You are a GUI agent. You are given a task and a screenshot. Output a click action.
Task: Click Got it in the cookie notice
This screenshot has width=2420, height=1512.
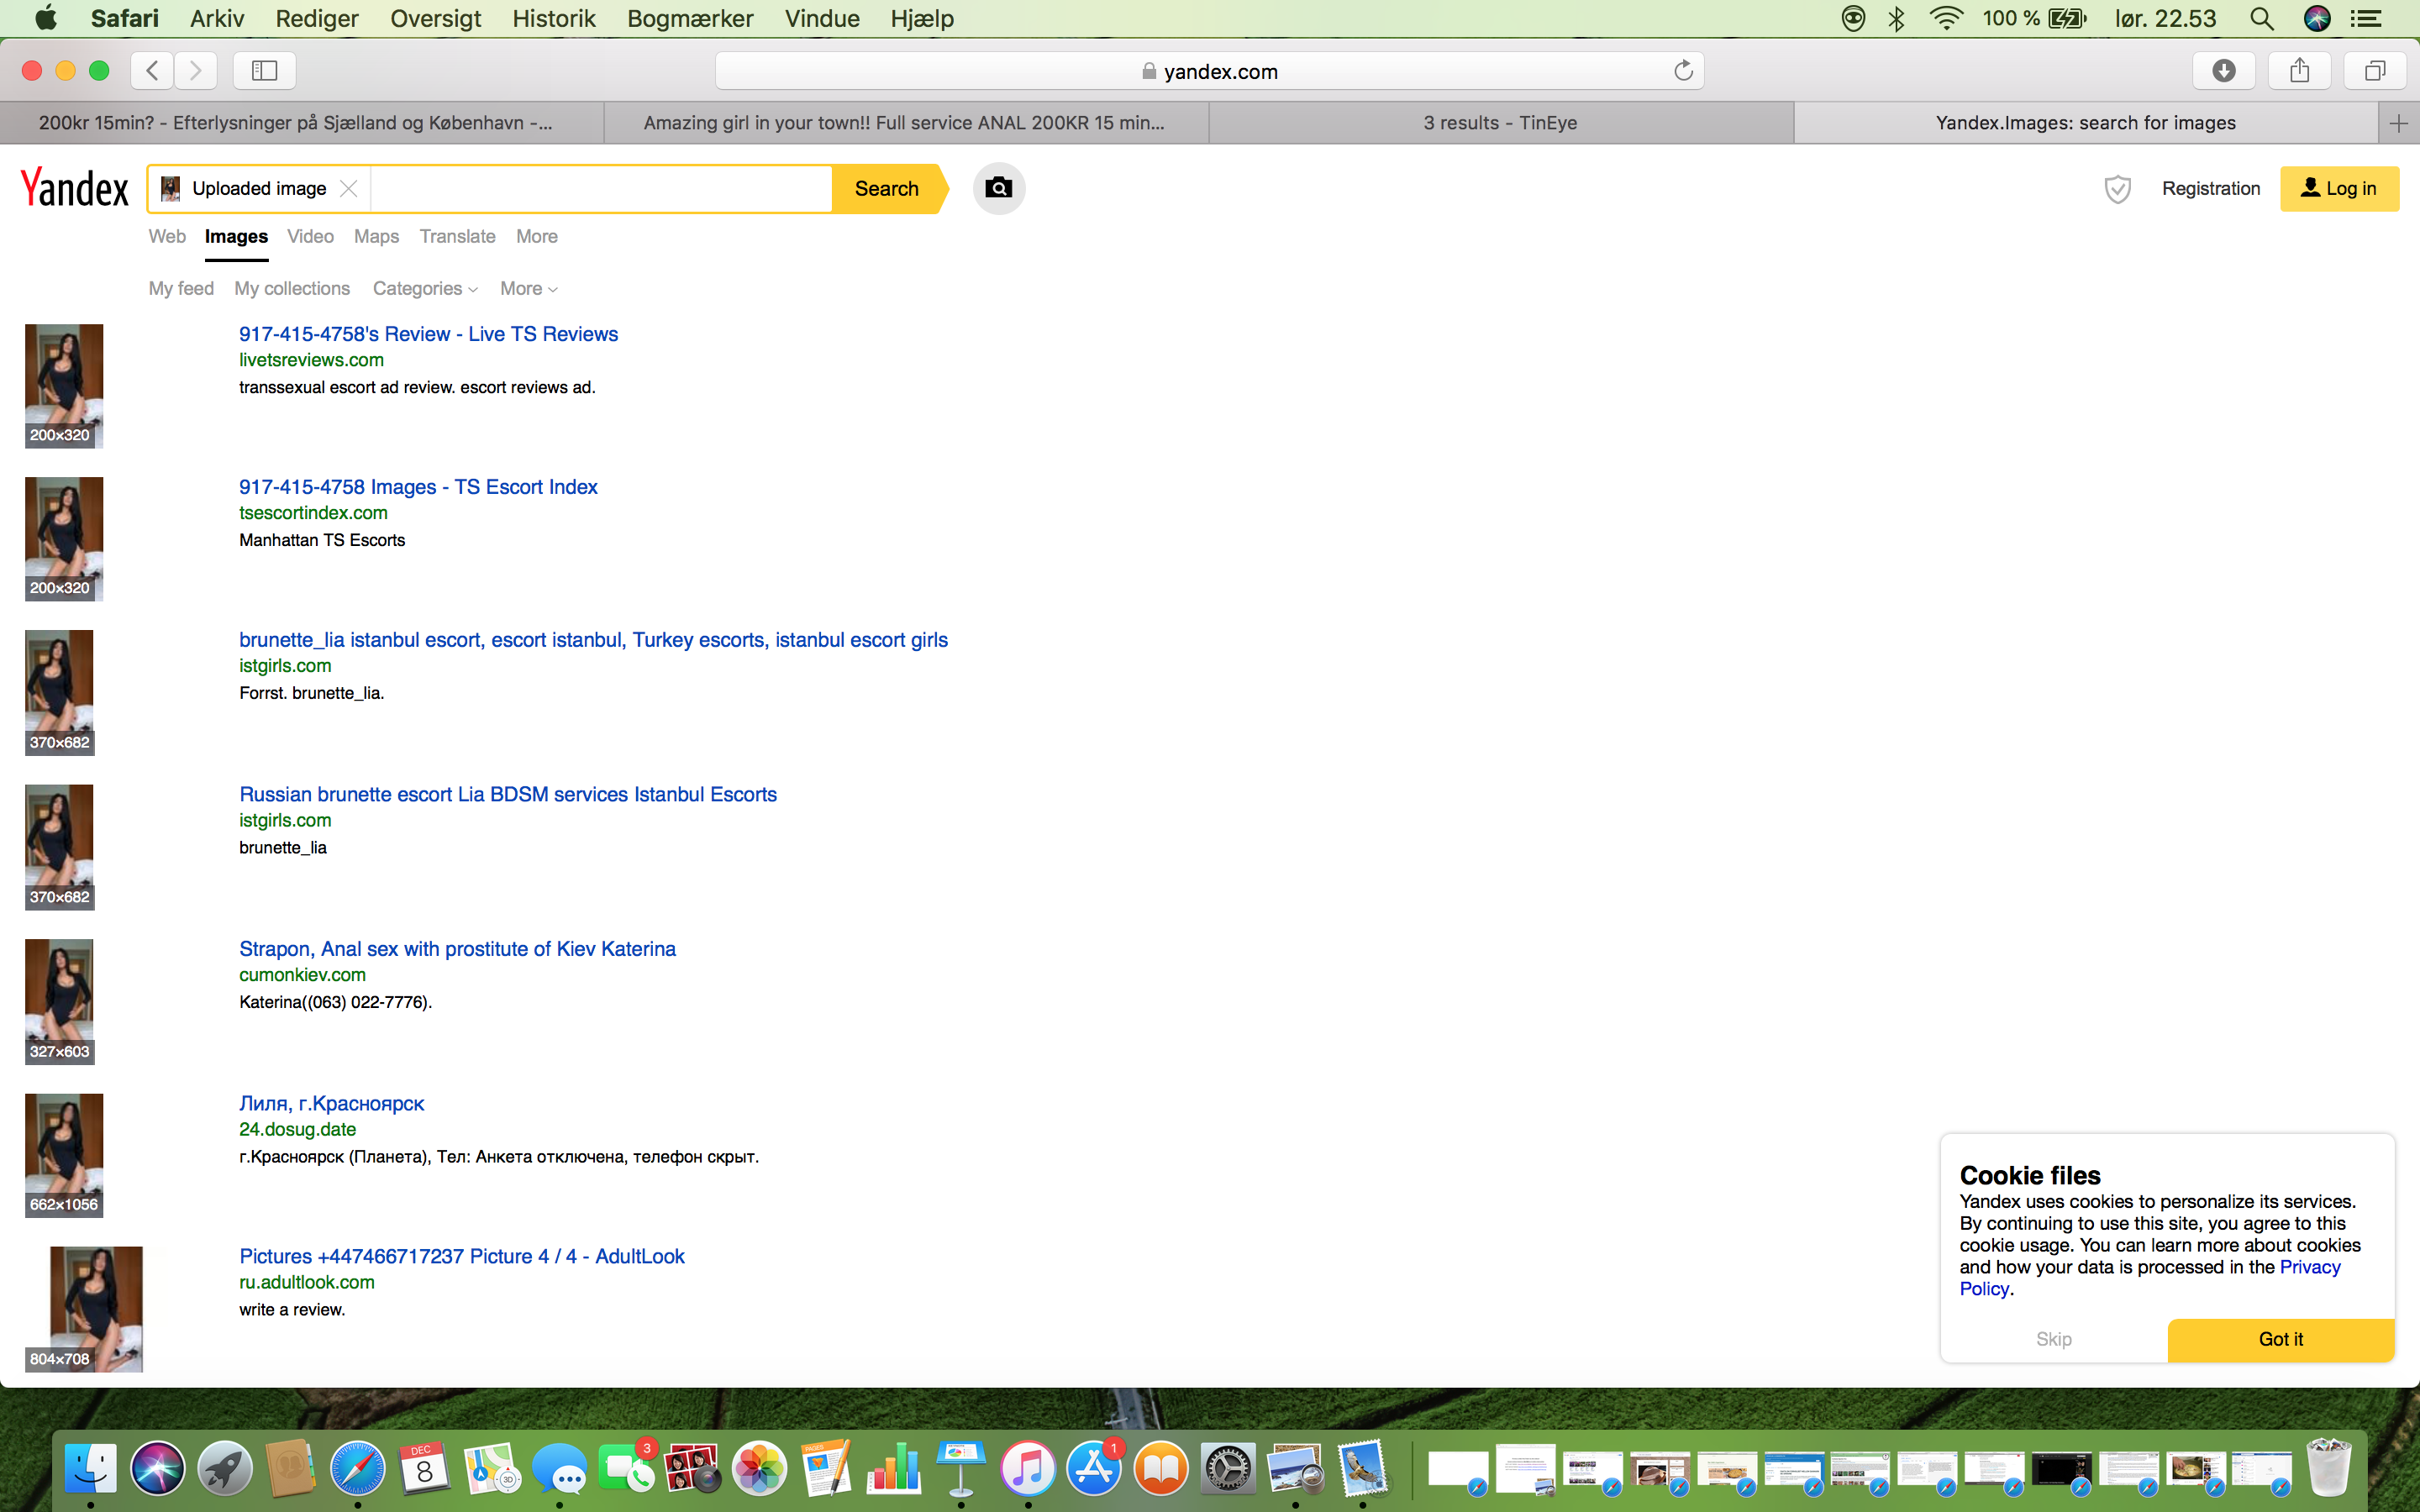2280,1339
